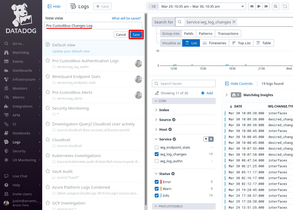The image size is (293, 210).
Task: Click Hide Controls link
Action: tap(239, 84)
